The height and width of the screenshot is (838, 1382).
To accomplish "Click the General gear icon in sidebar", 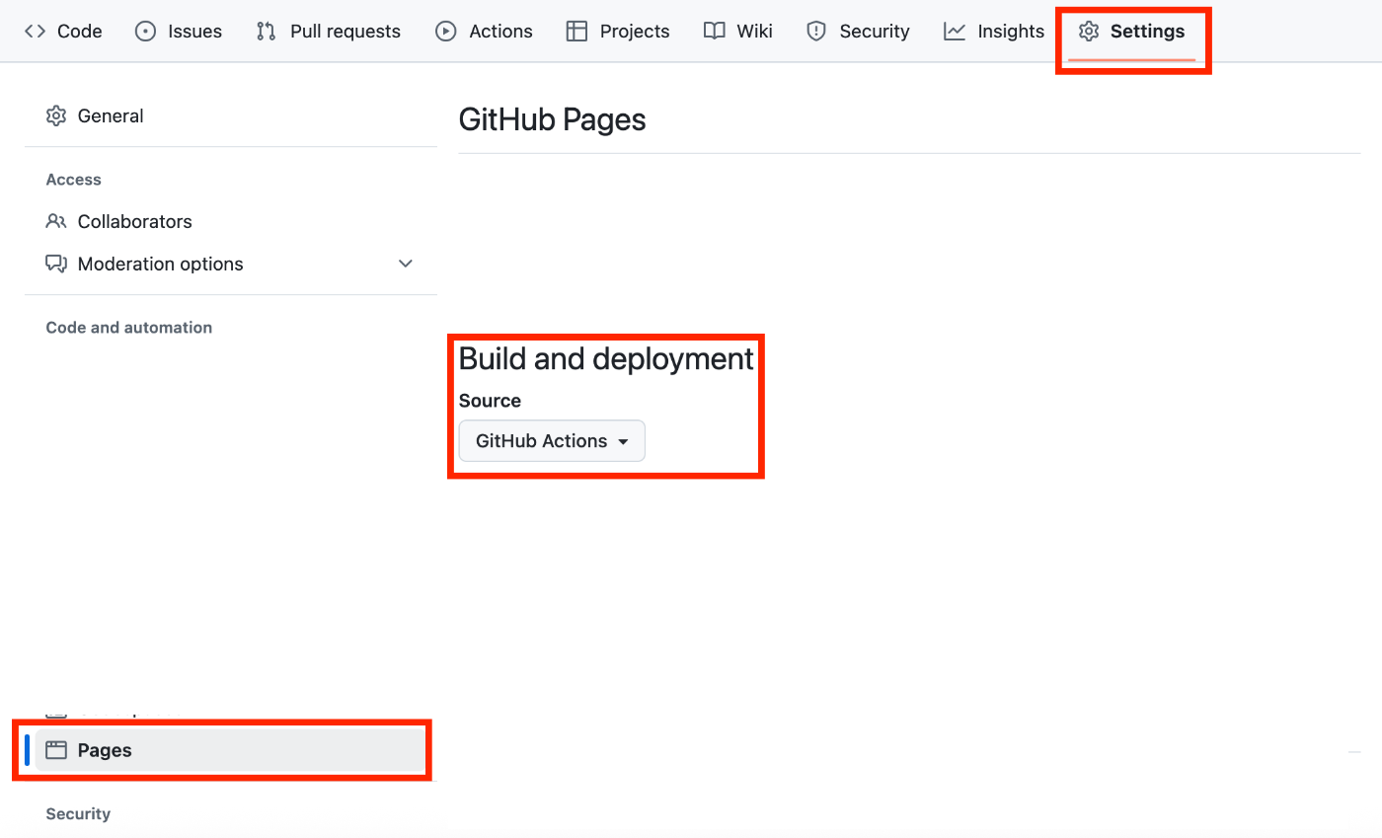I will tap(56, 115).
